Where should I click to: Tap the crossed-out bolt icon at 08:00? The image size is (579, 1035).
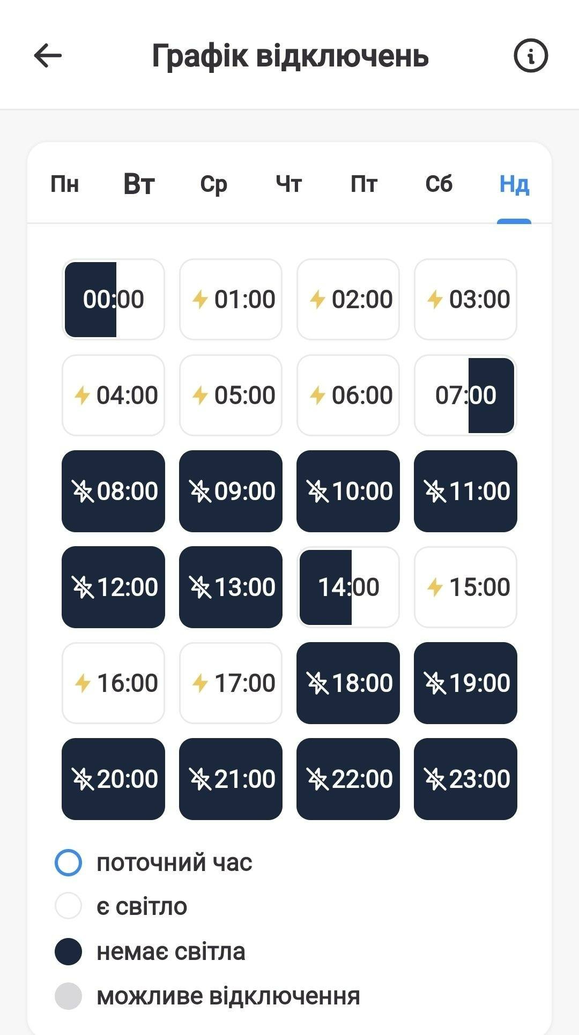tap(83, 491)
